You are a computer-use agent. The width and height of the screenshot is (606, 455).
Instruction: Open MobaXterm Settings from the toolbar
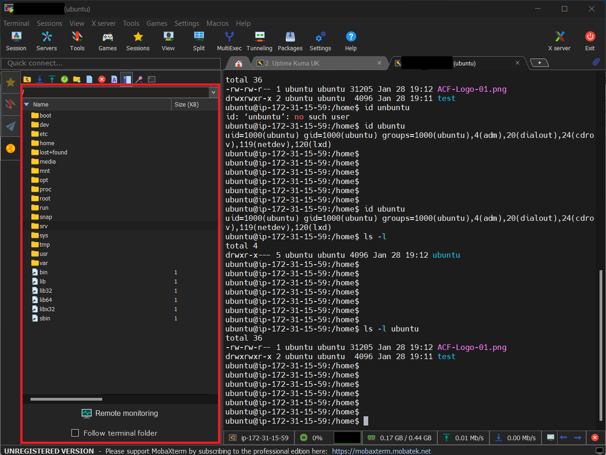tap(320, 41)
